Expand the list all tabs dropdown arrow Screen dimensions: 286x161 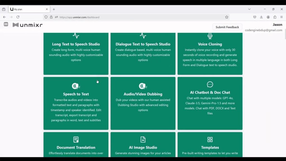tap(249, 9)
